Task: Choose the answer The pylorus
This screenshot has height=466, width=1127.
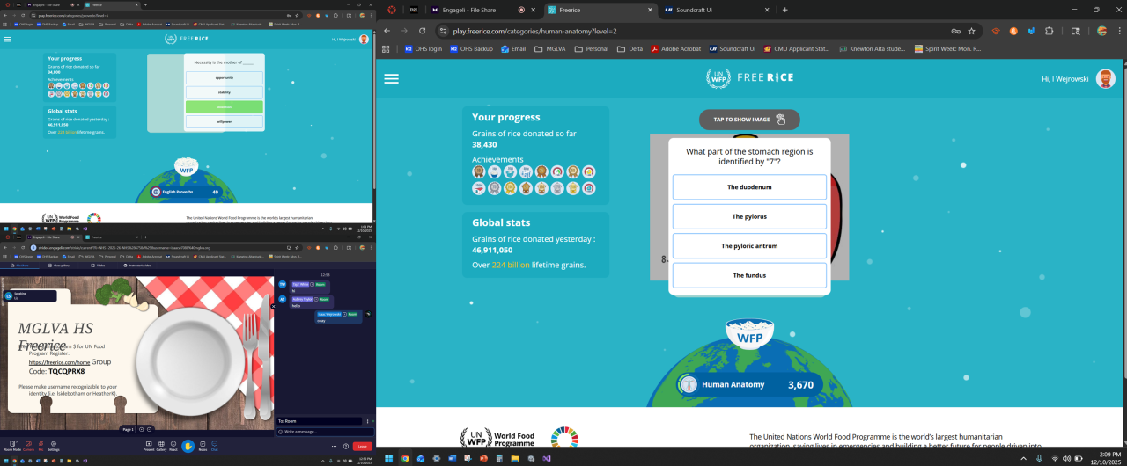Action: click(749, 216)
